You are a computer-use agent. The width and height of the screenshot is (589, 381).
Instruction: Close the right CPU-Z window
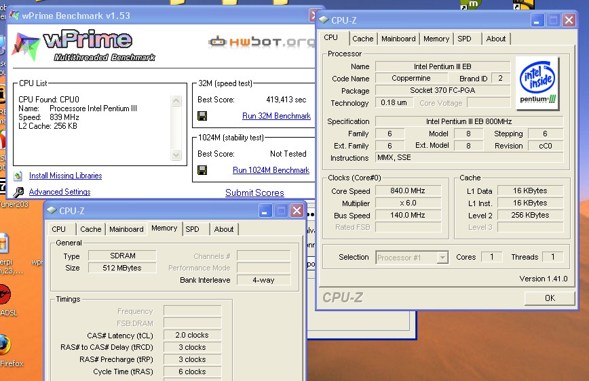point(569,20)
